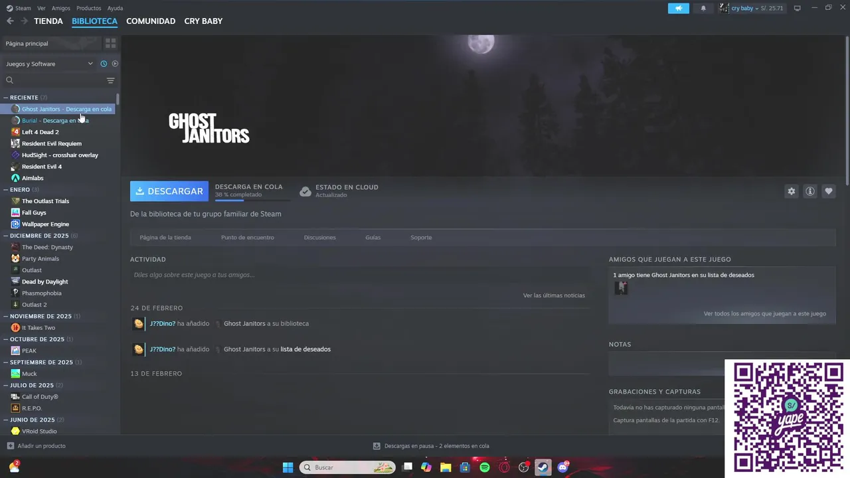The width and height of the screenshot is (850, 478).
Task: Click the activity comment input box
Action: tap(359, 275)
